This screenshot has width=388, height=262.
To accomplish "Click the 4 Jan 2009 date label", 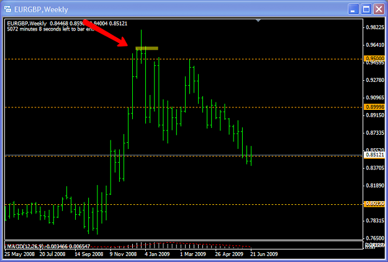I will coord(157,254).
